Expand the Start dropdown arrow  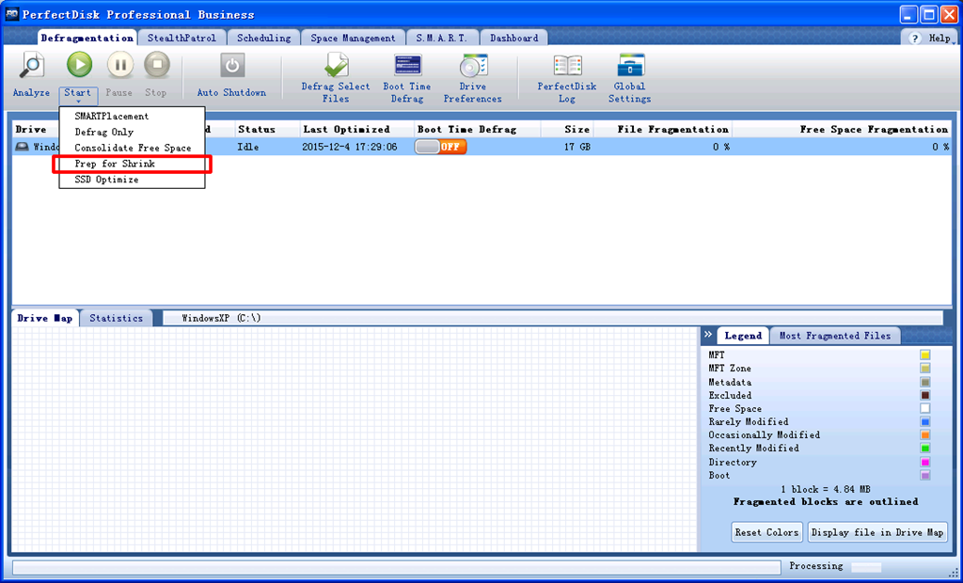79,102
